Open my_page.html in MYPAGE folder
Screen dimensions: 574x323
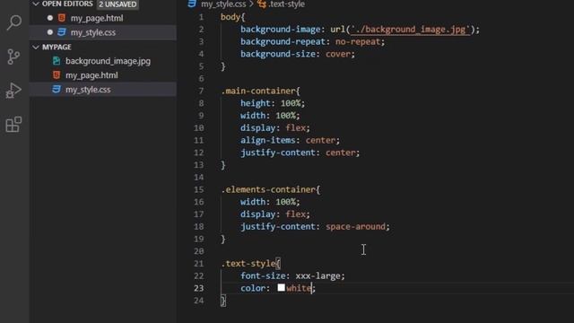coord(91,75)
